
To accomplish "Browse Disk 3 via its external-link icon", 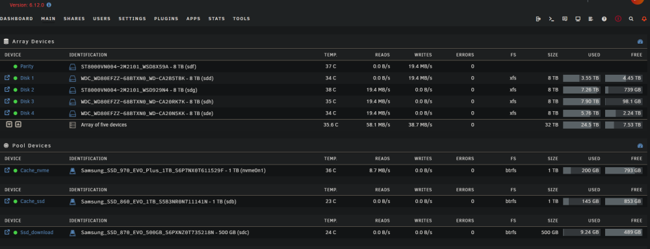I will click(x=7, y=101).
